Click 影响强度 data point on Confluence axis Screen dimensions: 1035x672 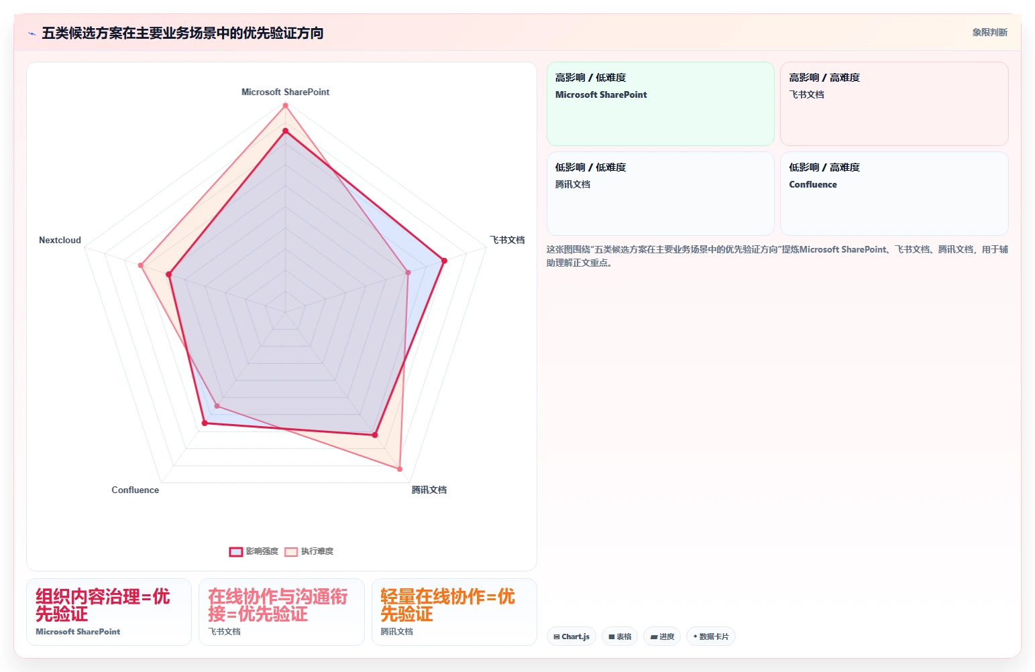pos(205,423)
